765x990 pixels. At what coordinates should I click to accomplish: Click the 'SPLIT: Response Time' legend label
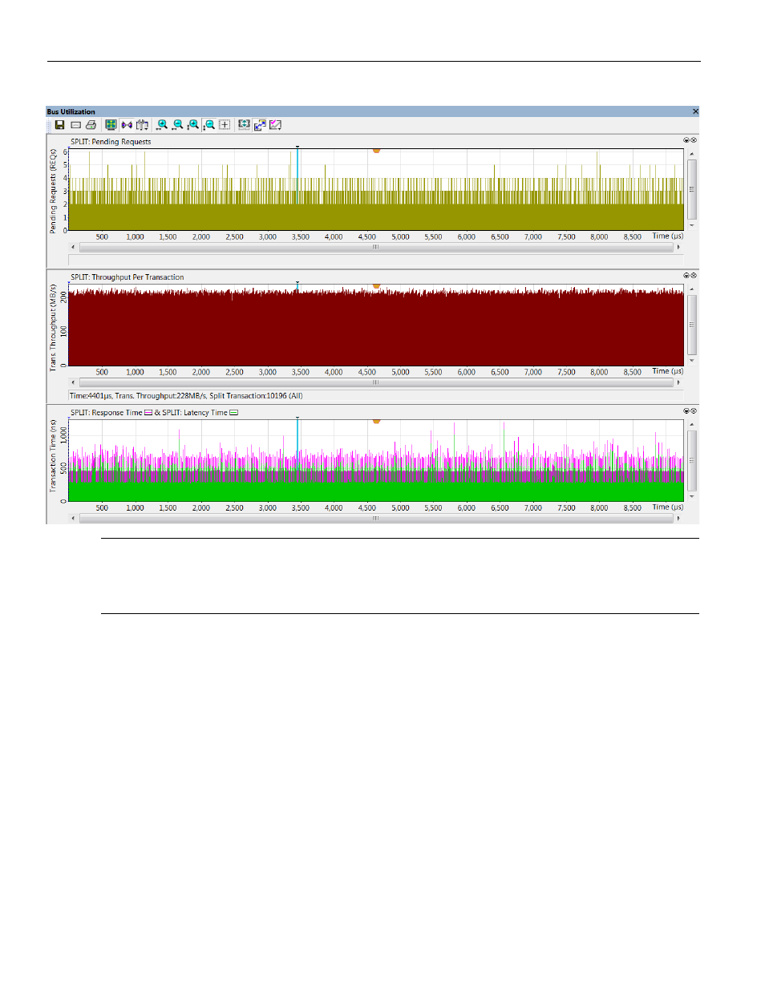click(106, 413)
